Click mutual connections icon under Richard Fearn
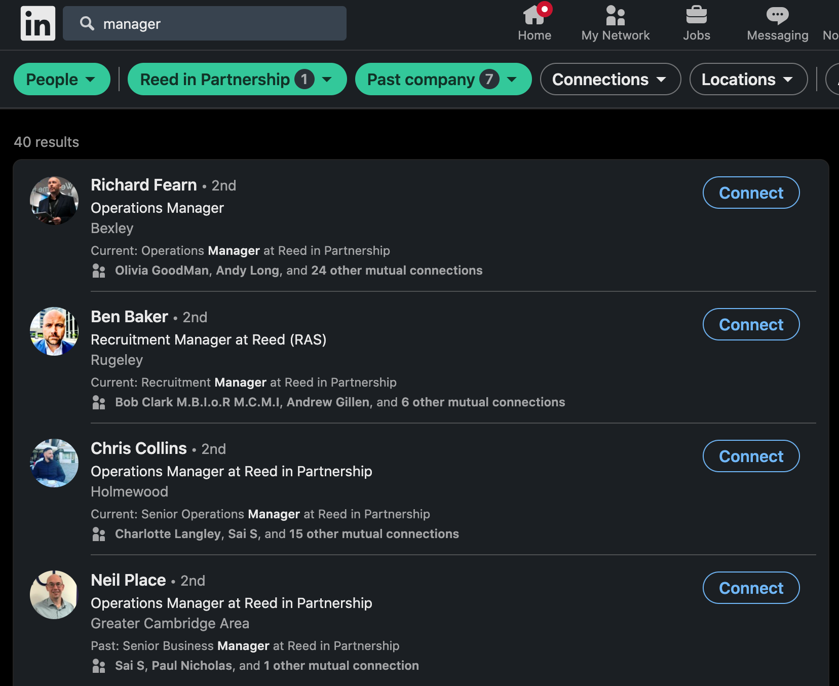 (x=99, y=271)
